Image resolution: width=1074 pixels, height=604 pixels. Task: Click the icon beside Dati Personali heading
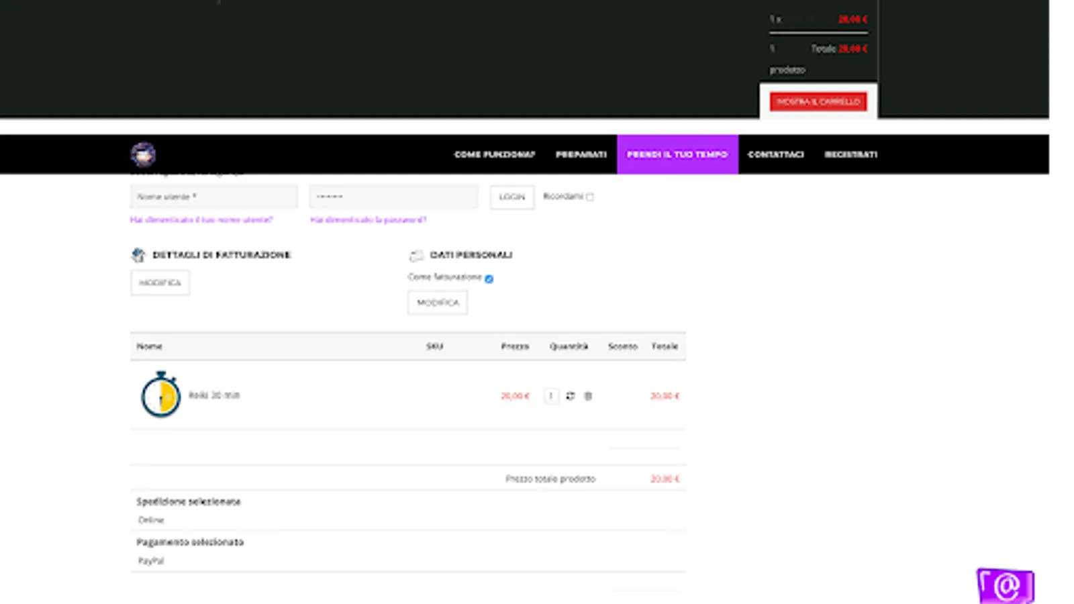pyautogui.click(x=416, y=255)
